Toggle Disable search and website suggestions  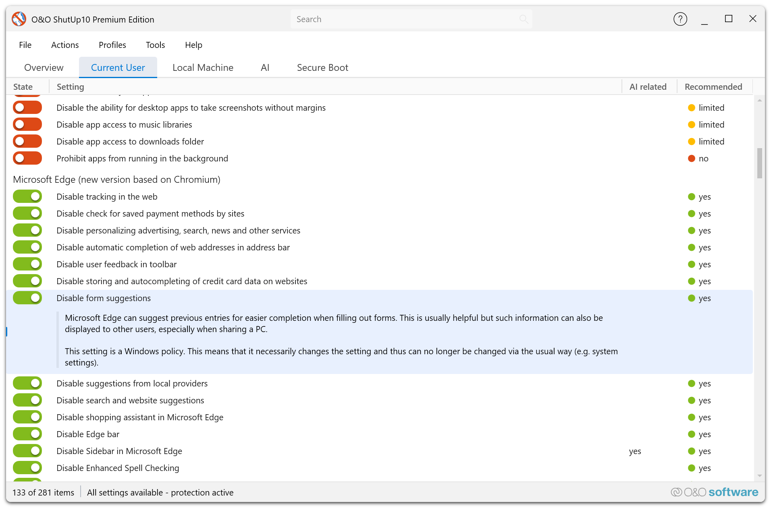27,401
